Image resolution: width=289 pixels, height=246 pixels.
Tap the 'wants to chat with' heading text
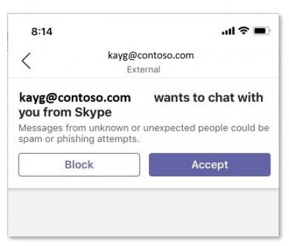[209, 97]
